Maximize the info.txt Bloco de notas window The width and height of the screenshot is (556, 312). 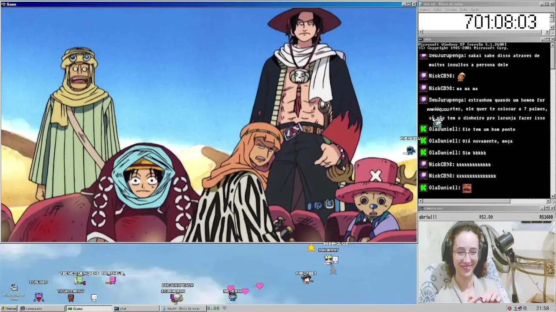(x=547, y=4)
